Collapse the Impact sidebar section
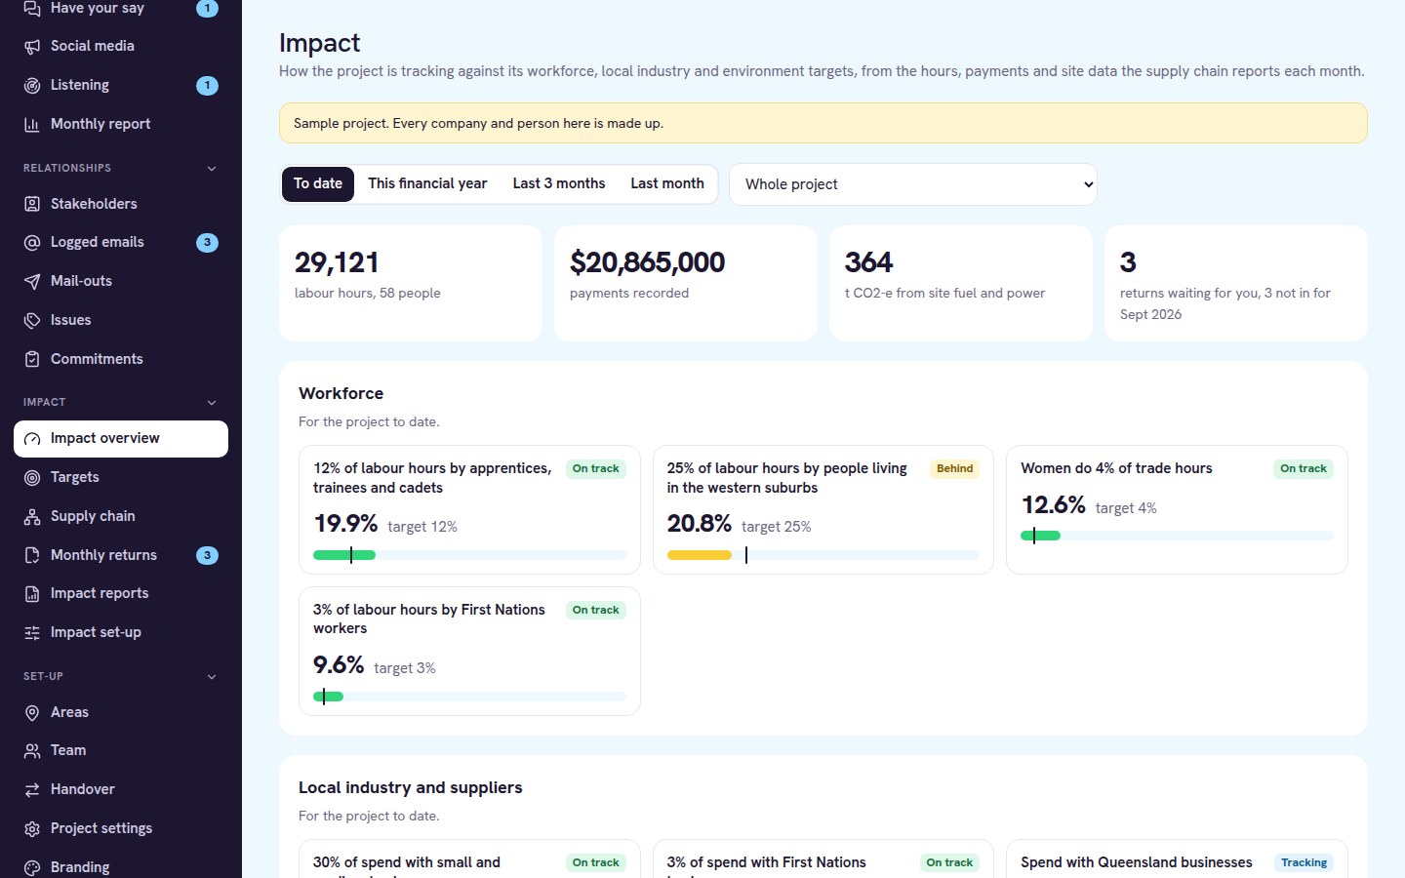1405x878 pixels. pyautogui.click(x=212, y=403)
